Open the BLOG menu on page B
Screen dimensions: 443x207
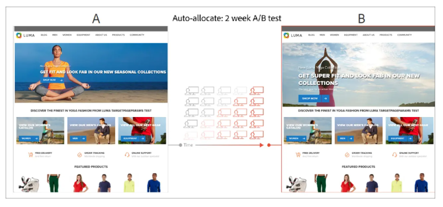[312, 35]
